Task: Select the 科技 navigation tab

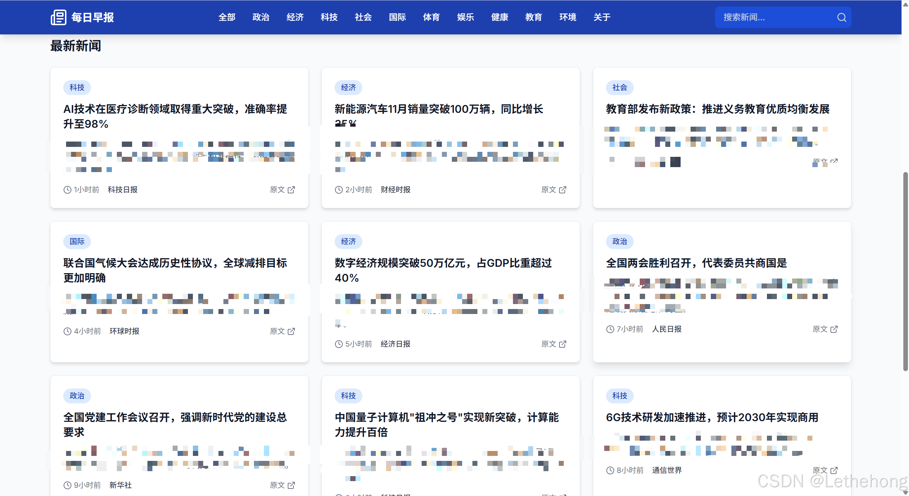Action: (329, 17)
